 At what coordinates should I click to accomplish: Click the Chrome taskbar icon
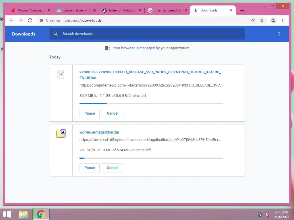(41, 214)
